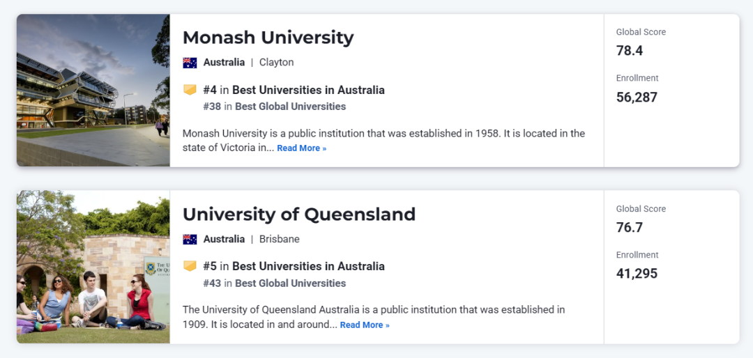Click the Brisbane location text

[x=279, y=240]
